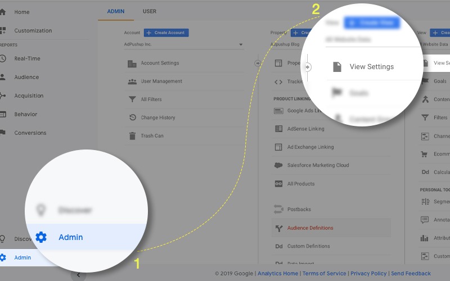Click the Send Feedback link
The width and height of the screenshot is (450, 281).
[411, 274]
